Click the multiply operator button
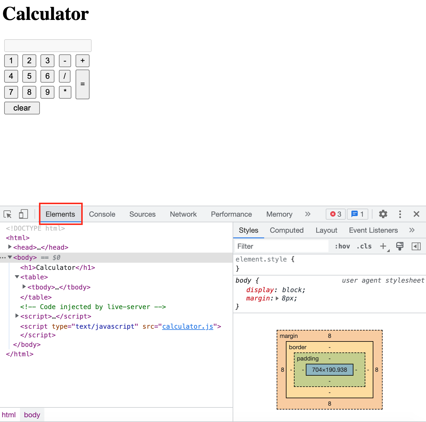This screenshot has height=422, width=426. tap(65, 92)
